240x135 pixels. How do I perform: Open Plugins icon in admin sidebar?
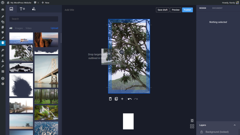pyautogui.click(x=3, y=55)
